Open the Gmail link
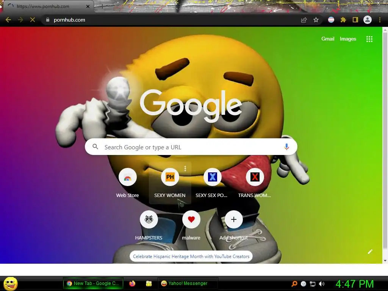This screenshot has height=291, width=388. tap(328, 39)
